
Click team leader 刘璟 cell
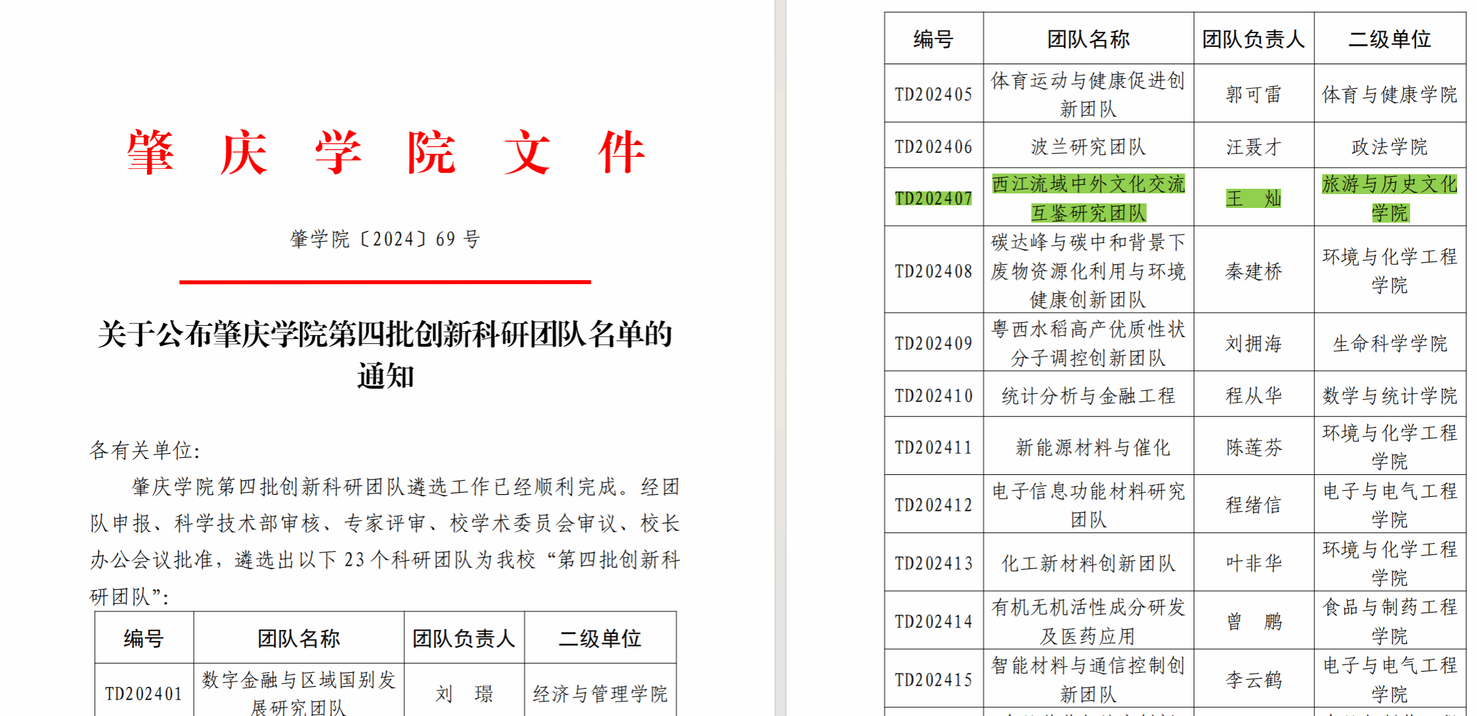coord(464,693)
